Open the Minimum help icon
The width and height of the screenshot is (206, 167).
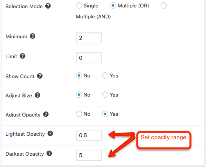point(32,36)
